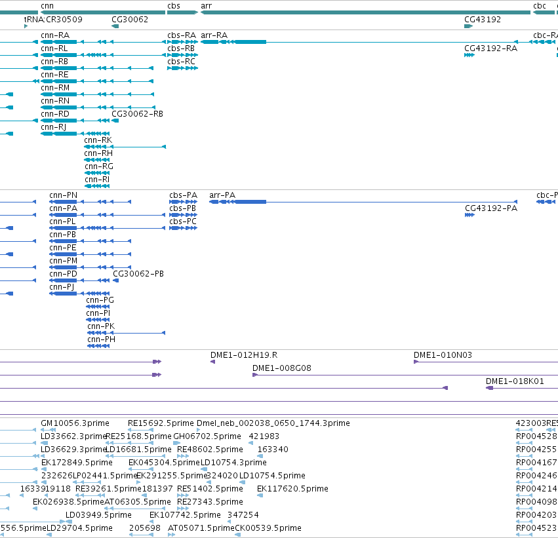Click EST LD10754.3prime

pos(233,463)
